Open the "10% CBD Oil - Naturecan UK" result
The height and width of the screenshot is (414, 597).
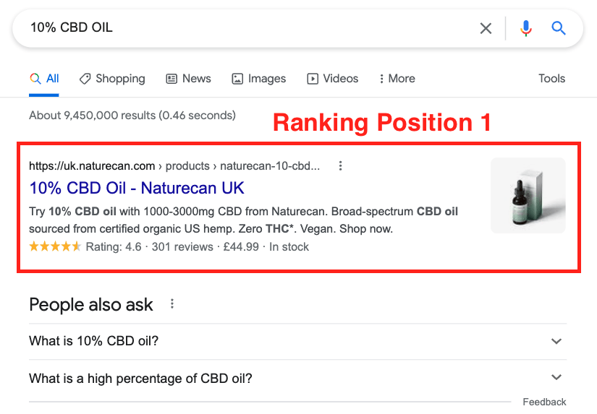137,188
